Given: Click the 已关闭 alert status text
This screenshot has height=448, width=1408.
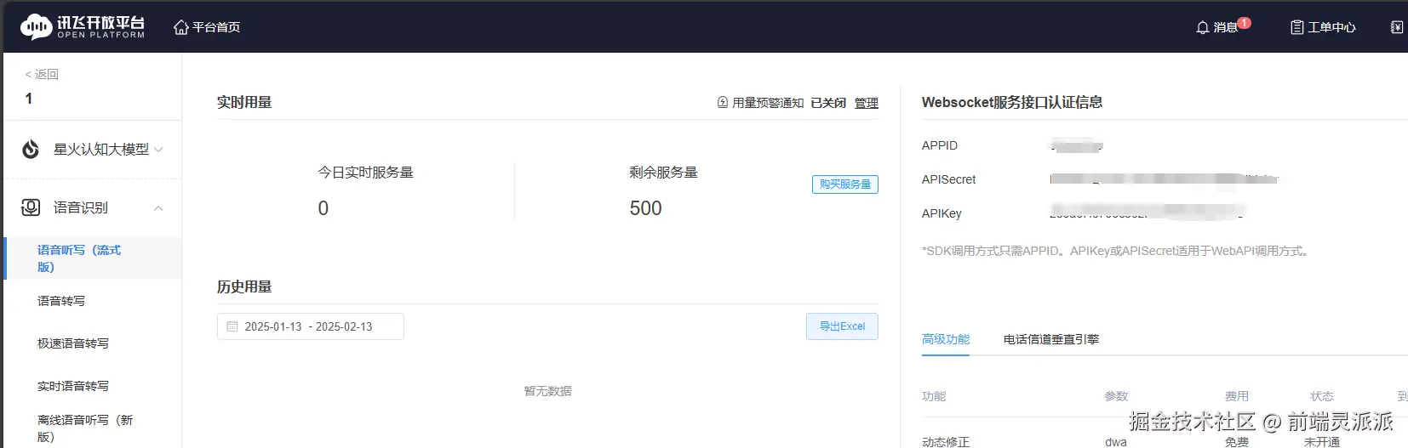Looking at the screenshot, I should click(x=828, y=103).
